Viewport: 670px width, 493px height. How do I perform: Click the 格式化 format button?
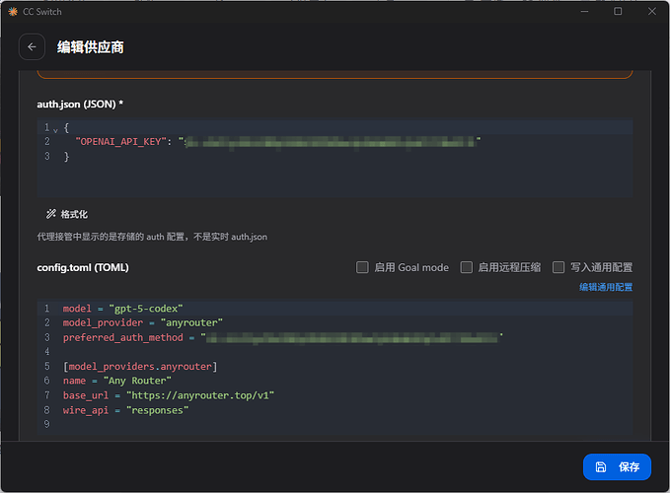(67, 214)
